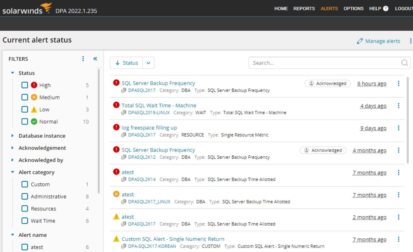413x252 pixels.
Task: Click the sort direction arrow in Status button
Action: (117, 63)
